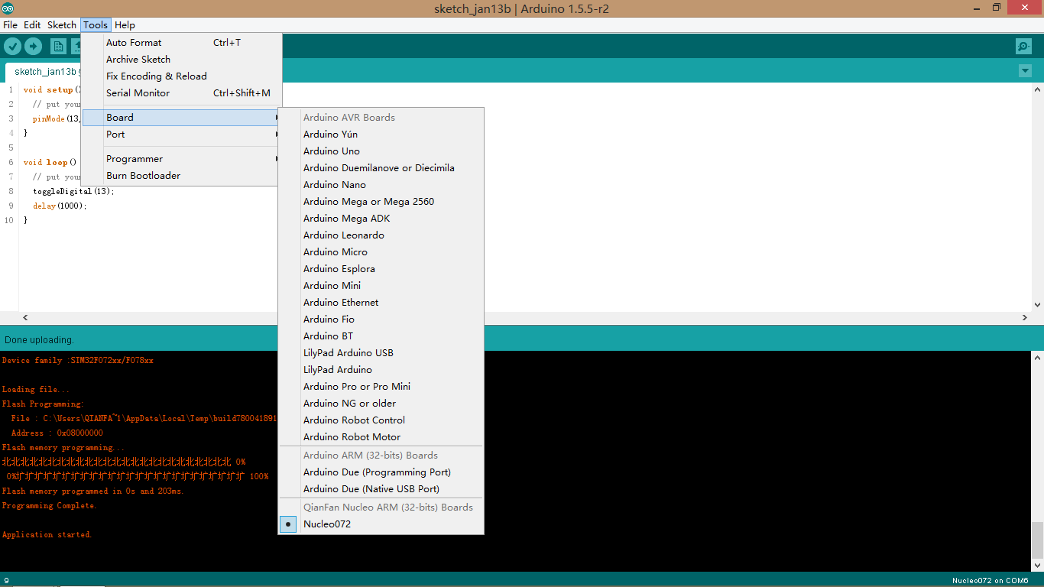Select the LilyPad Arduino USB board

[381, 353]
